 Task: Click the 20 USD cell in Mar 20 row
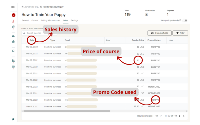[x=140, y=47]
